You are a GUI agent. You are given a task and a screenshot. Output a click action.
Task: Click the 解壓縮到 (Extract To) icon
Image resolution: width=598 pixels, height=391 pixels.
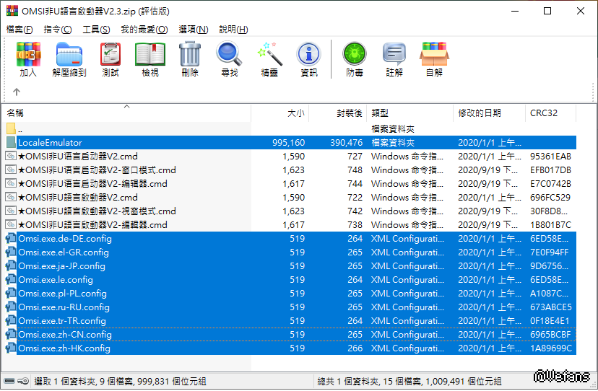point(69,59)
